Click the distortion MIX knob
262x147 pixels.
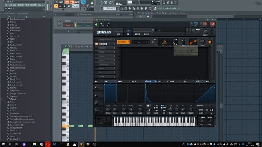coord(203,41)
